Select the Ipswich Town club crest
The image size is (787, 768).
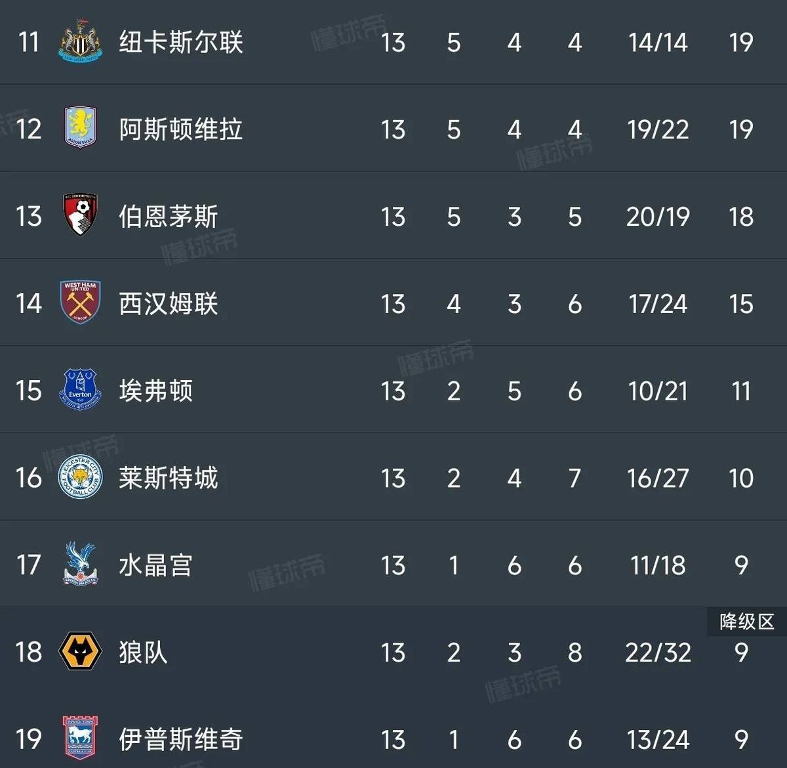[x=80, y=738]
